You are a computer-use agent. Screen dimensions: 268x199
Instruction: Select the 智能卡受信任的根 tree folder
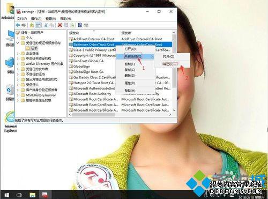pos(39,100)
